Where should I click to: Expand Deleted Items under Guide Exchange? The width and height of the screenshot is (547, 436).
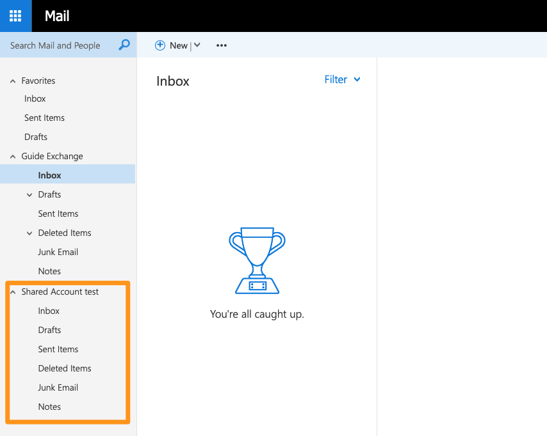pos(29,233)
